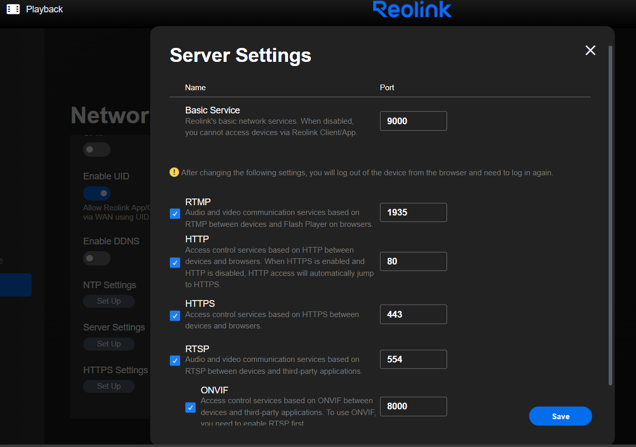Click the RTSP service label

coord(197,349)
